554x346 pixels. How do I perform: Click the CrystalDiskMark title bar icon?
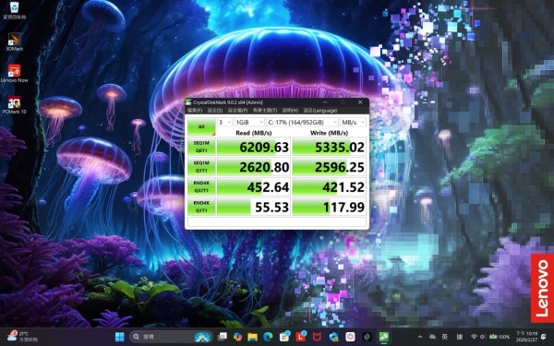tap(188, 102)
